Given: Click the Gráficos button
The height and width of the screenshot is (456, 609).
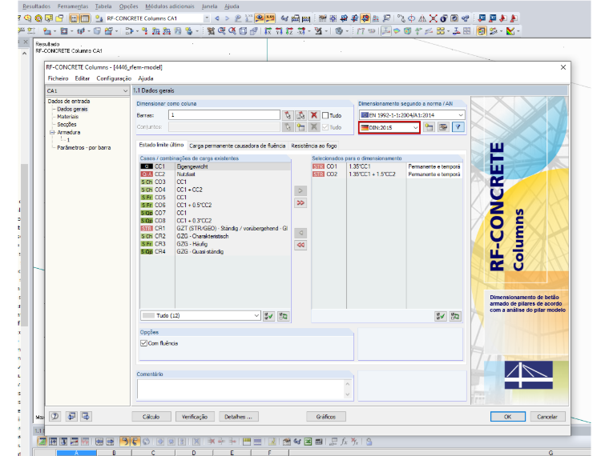Looking at the screenshot, I should coord(326,417).
